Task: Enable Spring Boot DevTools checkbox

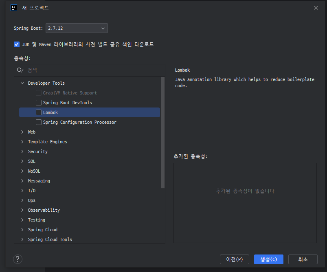Action: [39, 103]
